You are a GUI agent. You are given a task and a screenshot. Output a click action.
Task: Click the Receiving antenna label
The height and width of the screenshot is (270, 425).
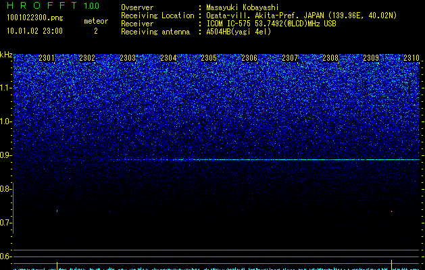tap(155, 32)
